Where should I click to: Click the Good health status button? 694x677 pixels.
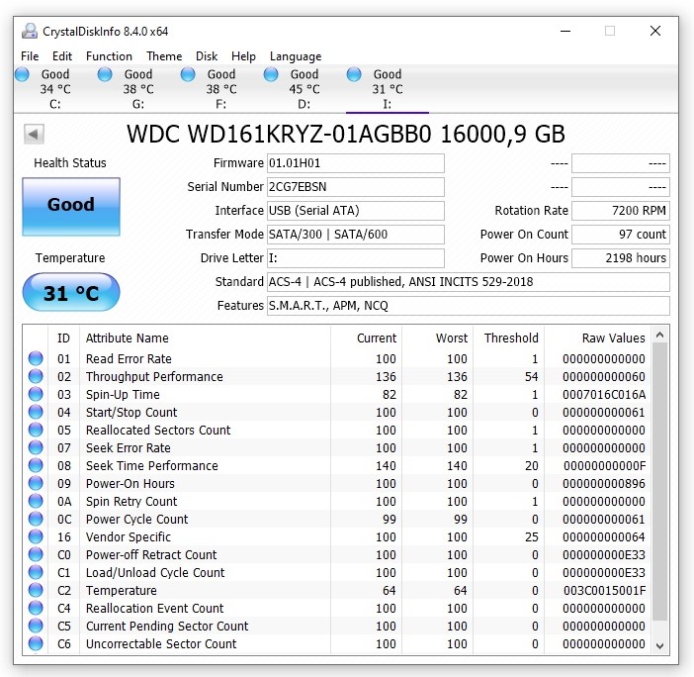[71, 207]
